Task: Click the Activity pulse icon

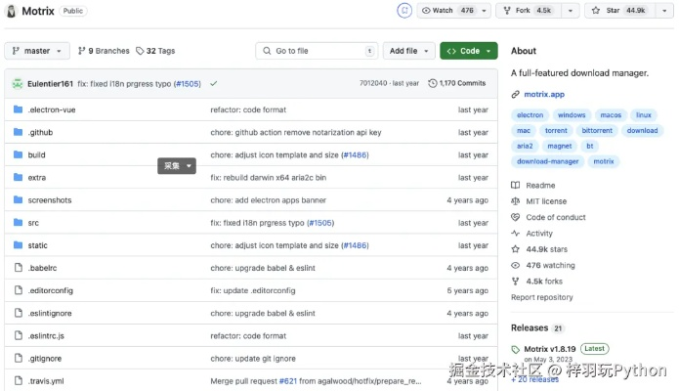Action: pos(516,234)
